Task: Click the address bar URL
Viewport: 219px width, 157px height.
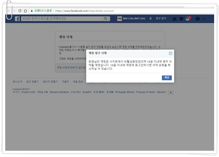Action: tap(85, 11)
